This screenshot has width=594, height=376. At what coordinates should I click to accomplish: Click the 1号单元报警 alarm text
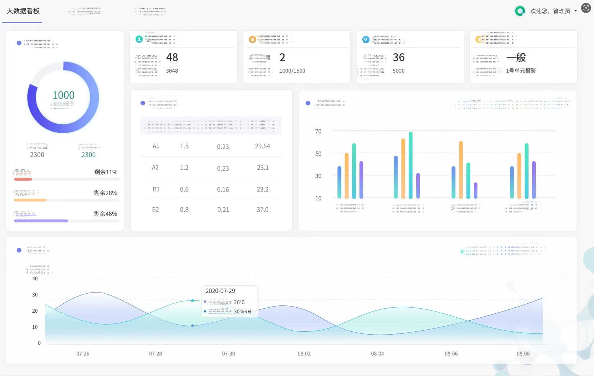[x=521, y=71]
